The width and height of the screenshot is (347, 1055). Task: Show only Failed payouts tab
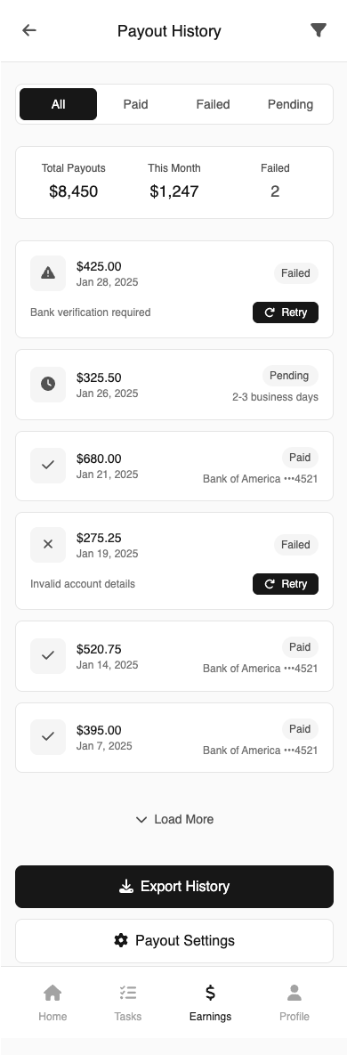point(214,104)
